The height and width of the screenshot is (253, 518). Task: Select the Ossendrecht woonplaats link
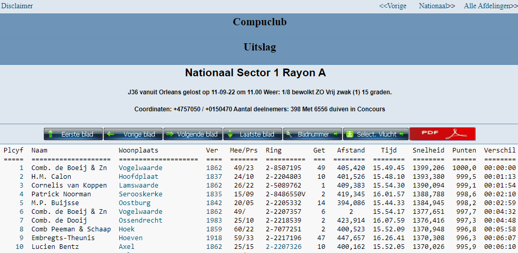pos(140,221)
